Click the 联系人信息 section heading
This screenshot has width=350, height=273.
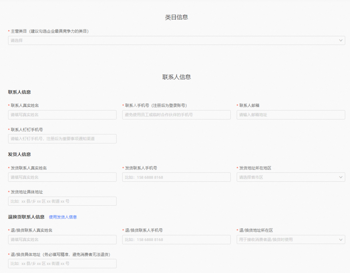point(18,92)
